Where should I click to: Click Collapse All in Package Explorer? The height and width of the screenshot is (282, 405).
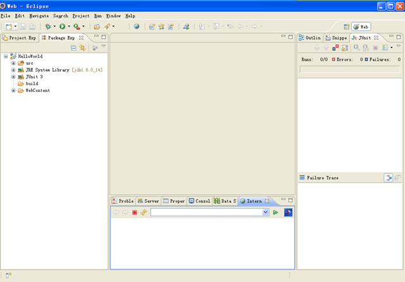point(73,48)
